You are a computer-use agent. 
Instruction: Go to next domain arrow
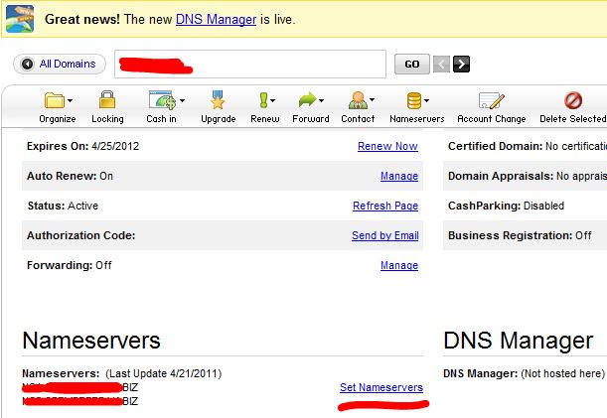point(461,64)
